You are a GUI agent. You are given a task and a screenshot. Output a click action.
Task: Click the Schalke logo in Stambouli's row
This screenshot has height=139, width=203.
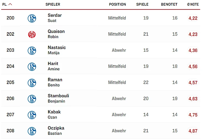point(32,99)
